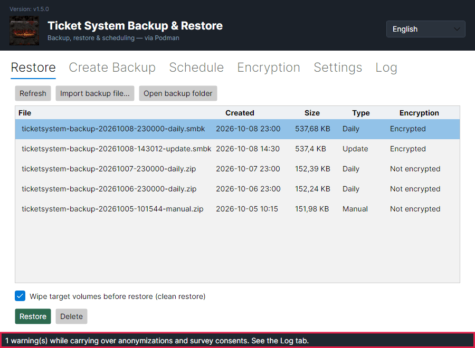Screen dimensions: 475x348
Task: Open the backup folder
Action: 178,93
